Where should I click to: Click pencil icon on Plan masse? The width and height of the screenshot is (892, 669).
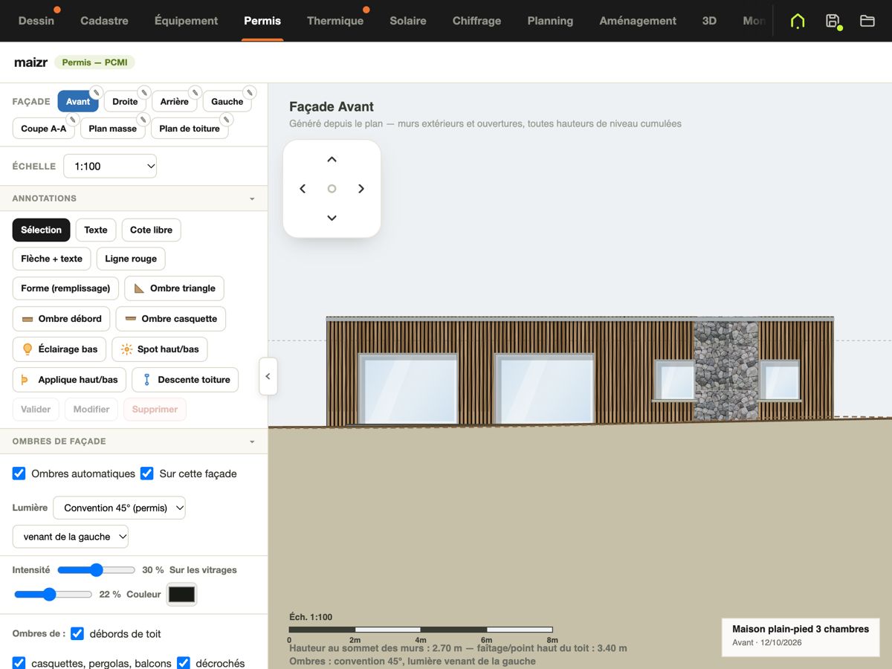[143, 120]
